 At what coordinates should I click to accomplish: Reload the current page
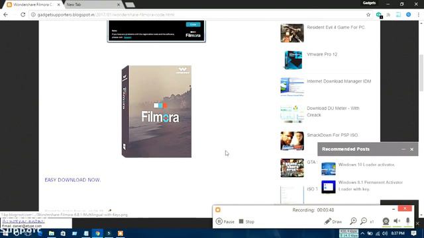(23, 15)
